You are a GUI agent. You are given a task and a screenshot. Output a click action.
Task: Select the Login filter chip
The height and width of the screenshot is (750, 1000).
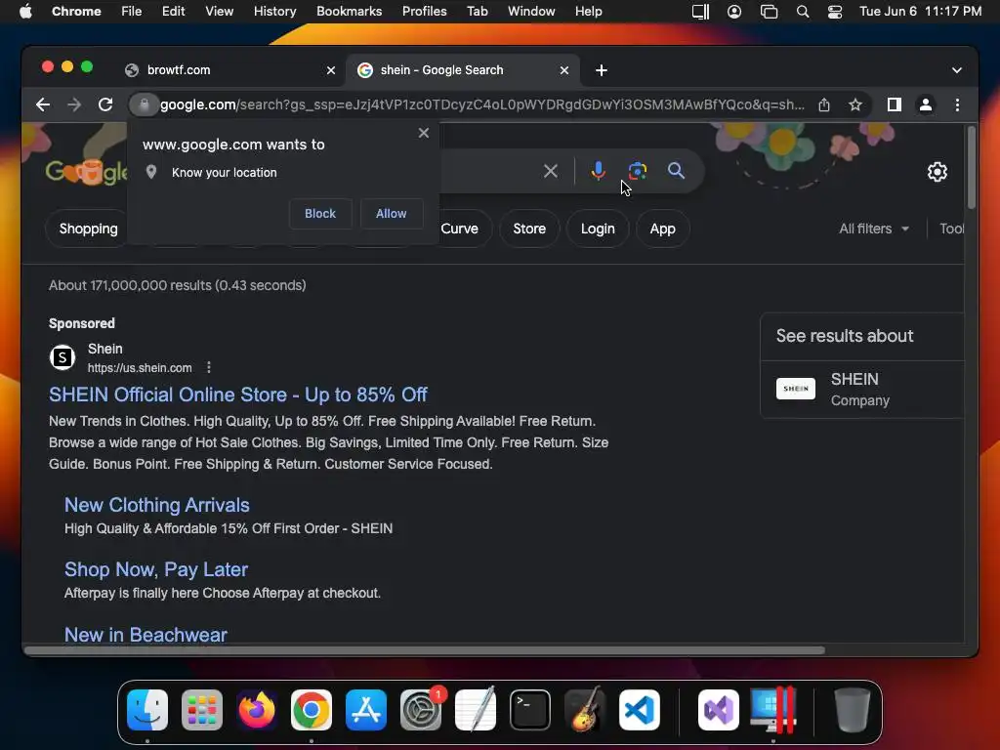598,229
